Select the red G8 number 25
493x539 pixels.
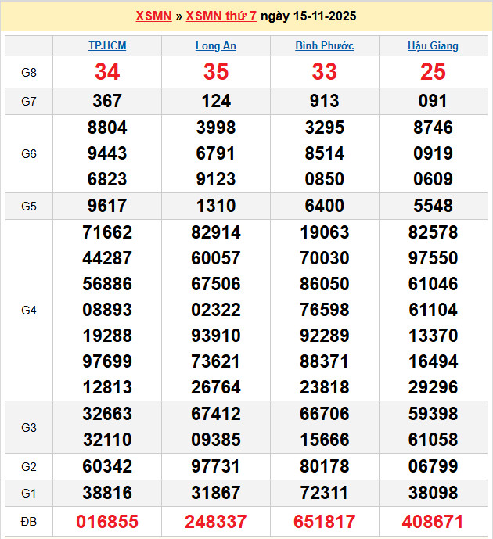(433, 72)
